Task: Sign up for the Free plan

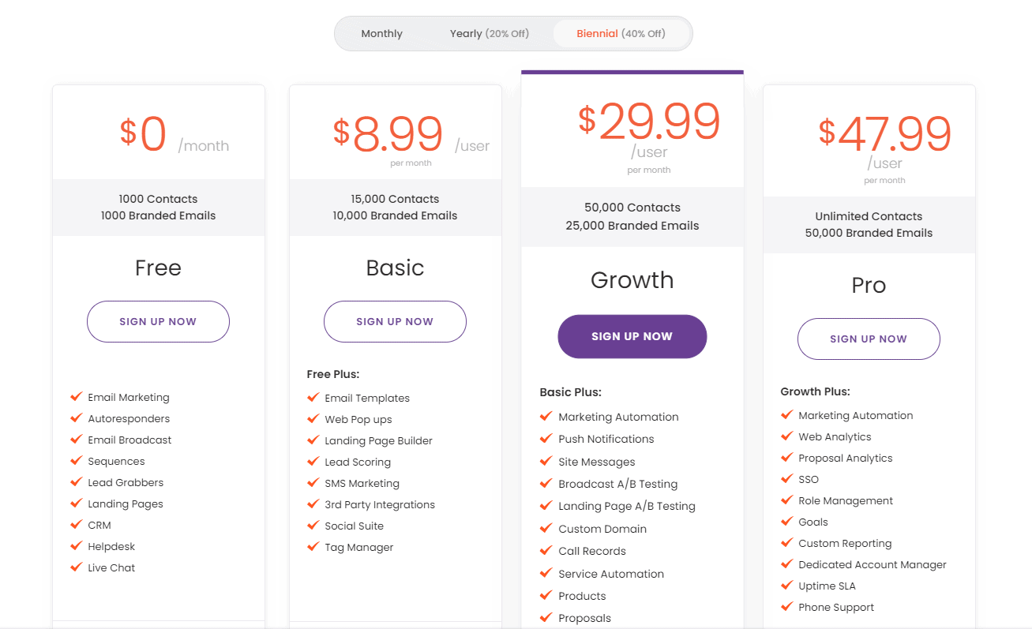Action: click(158, 321)
